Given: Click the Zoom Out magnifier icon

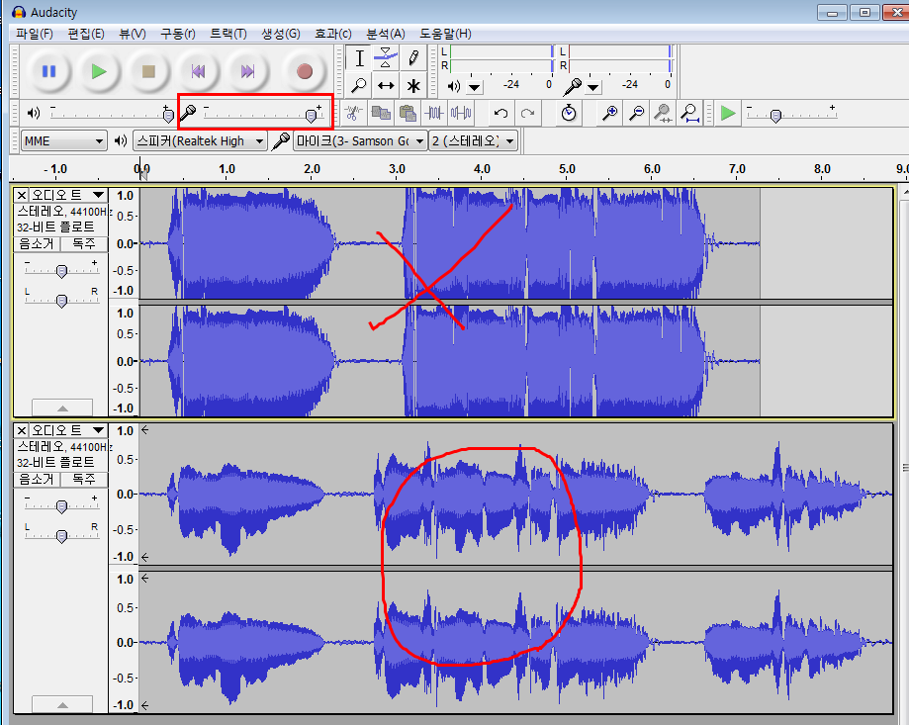Looking at the screenshot, I should [x=637, y=113].
